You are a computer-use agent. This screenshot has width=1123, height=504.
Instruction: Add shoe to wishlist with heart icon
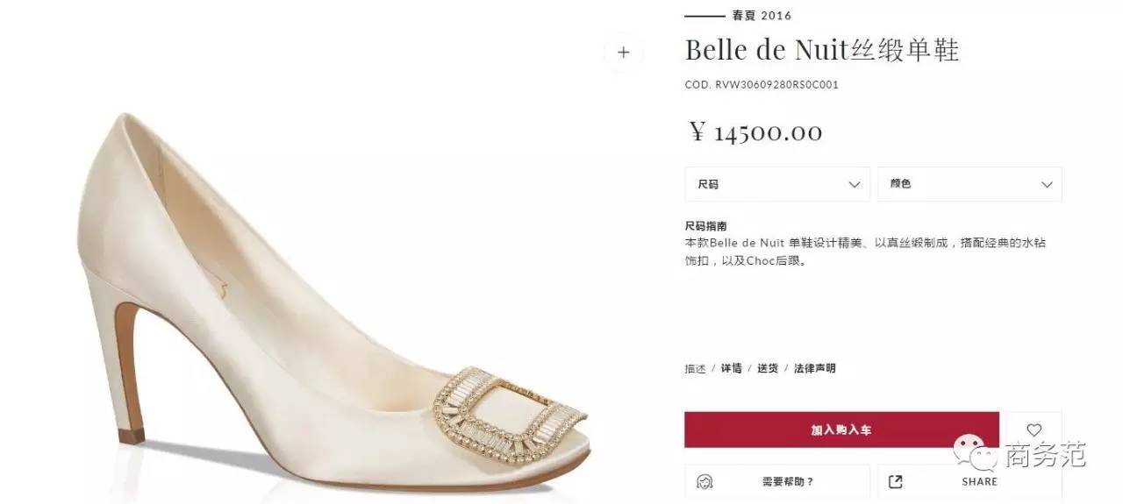(1034, 430)
